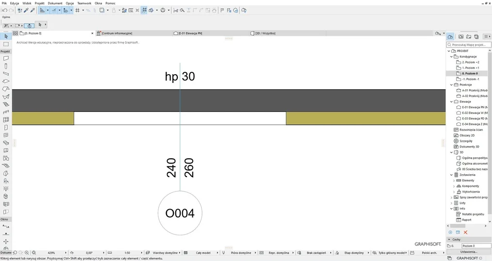492x261 pixels.
Task: Select Ogólna perspektywa in navigator
Action: click(x=475, y=158)
